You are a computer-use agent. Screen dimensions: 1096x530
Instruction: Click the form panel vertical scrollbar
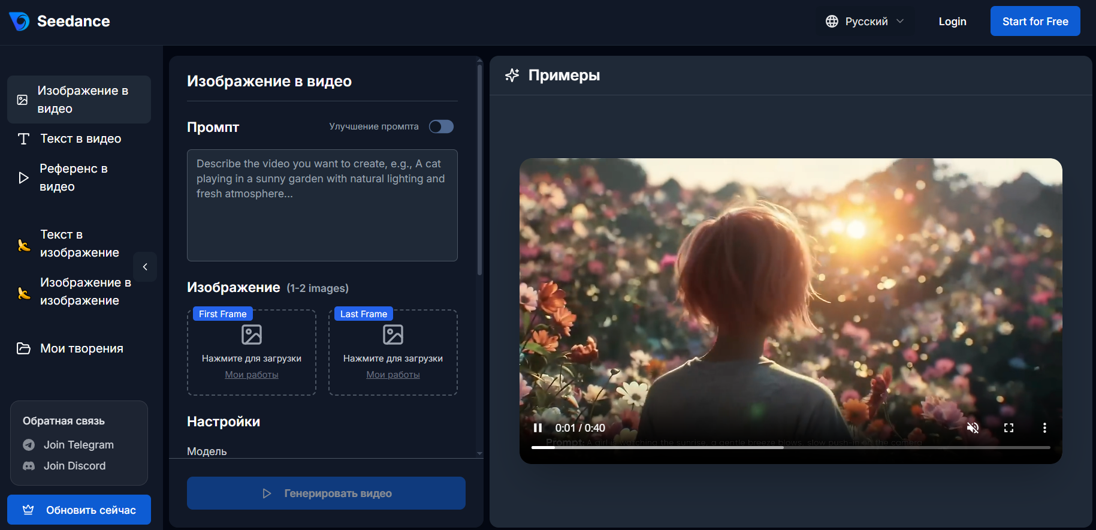[479, 170]
